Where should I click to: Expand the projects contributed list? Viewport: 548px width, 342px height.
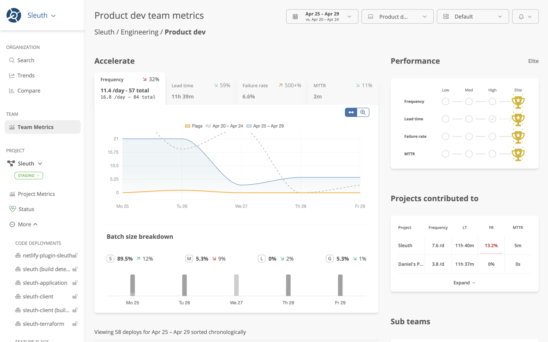tap(464, 283)
